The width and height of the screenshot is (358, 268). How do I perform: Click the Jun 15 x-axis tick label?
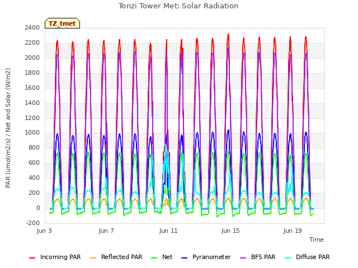tap(230, 231)
